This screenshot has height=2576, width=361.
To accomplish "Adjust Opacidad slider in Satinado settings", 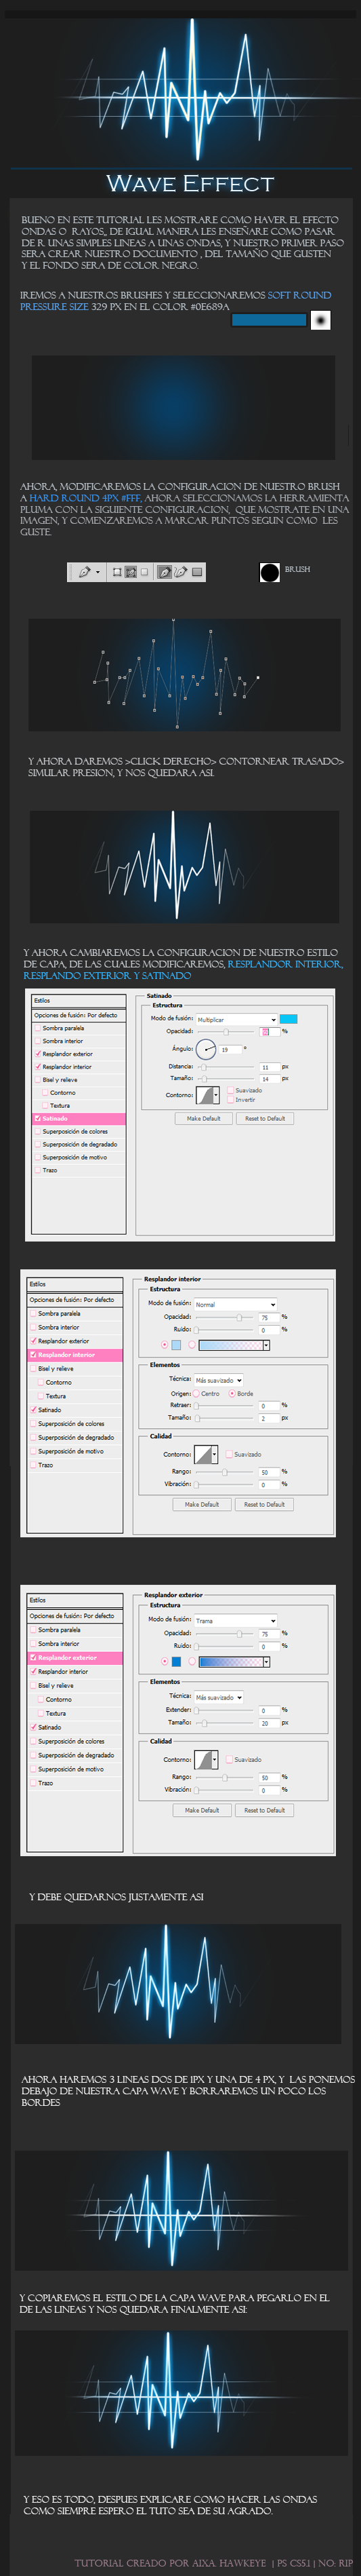I will point(226,1031).
